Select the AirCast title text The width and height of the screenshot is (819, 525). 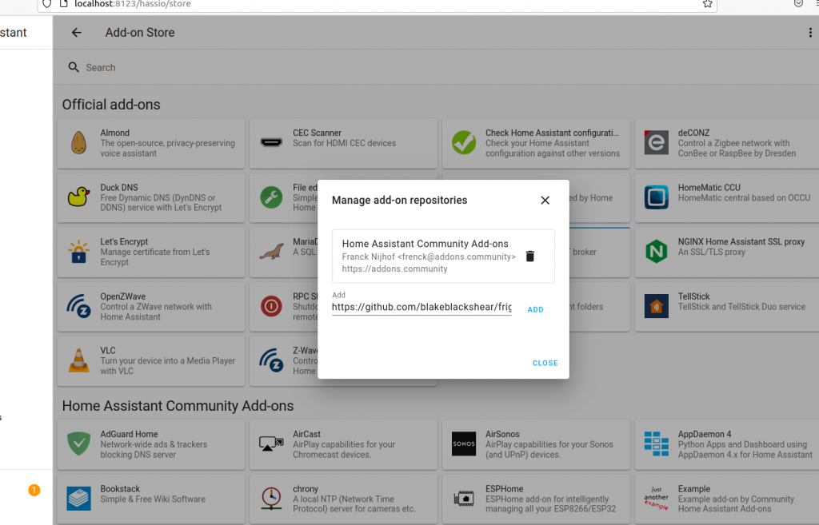pyautogui.click(x=306, y=434)
